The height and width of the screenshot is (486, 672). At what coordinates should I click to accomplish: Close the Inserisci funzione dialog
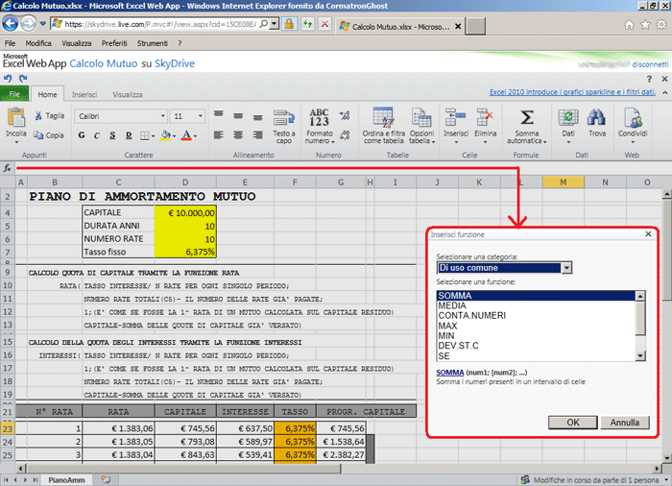point(648,233)
